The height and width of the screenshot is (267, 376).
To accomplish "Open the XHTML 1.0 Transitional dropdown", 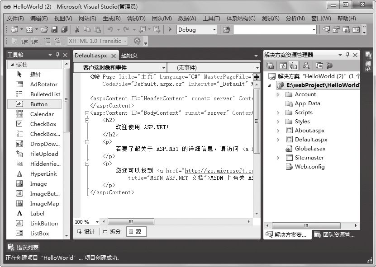I will 125,41.
